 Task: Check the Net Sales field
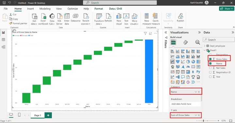tap(210, 68)
